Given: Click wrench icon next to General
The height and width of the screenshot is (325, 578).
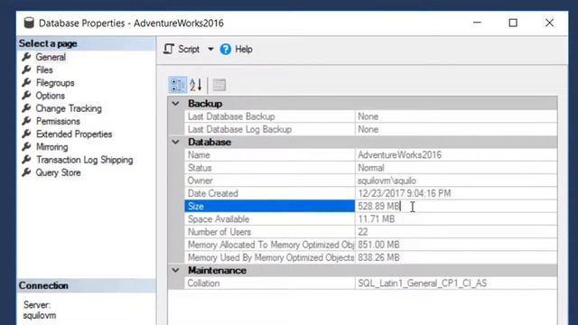Looking at the screenshot, I should 26,57.
